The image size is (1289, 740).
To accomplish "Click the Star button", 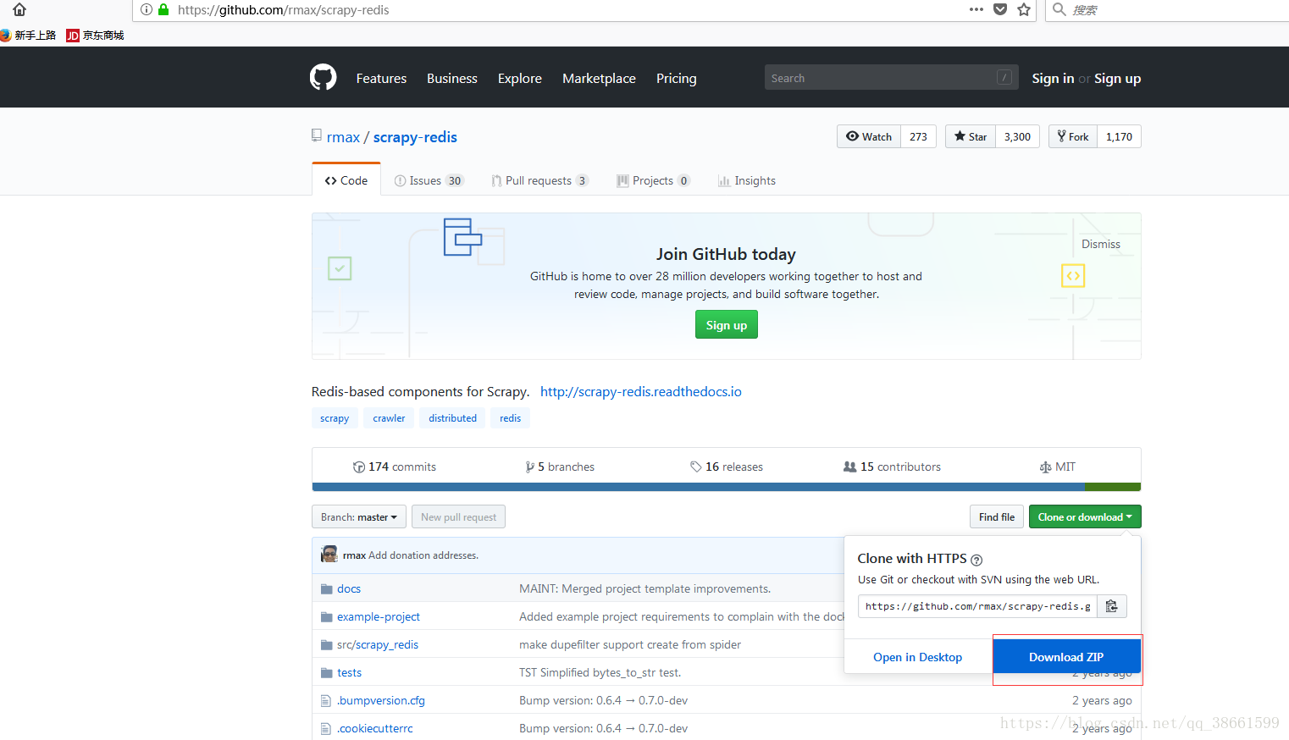I will pyautogui.click(x=971, y=136).
